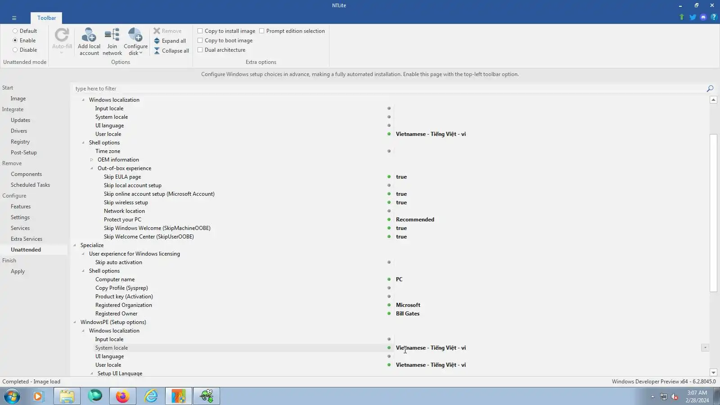This screenshot has width=720, height=405.
Task: Open the Services page in sidebar
Action: point(20,228)
